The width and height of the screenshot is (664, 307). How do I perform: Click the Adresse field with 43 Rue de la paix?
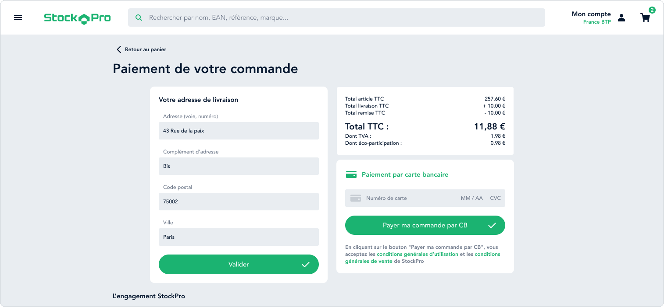coord(239,131)
